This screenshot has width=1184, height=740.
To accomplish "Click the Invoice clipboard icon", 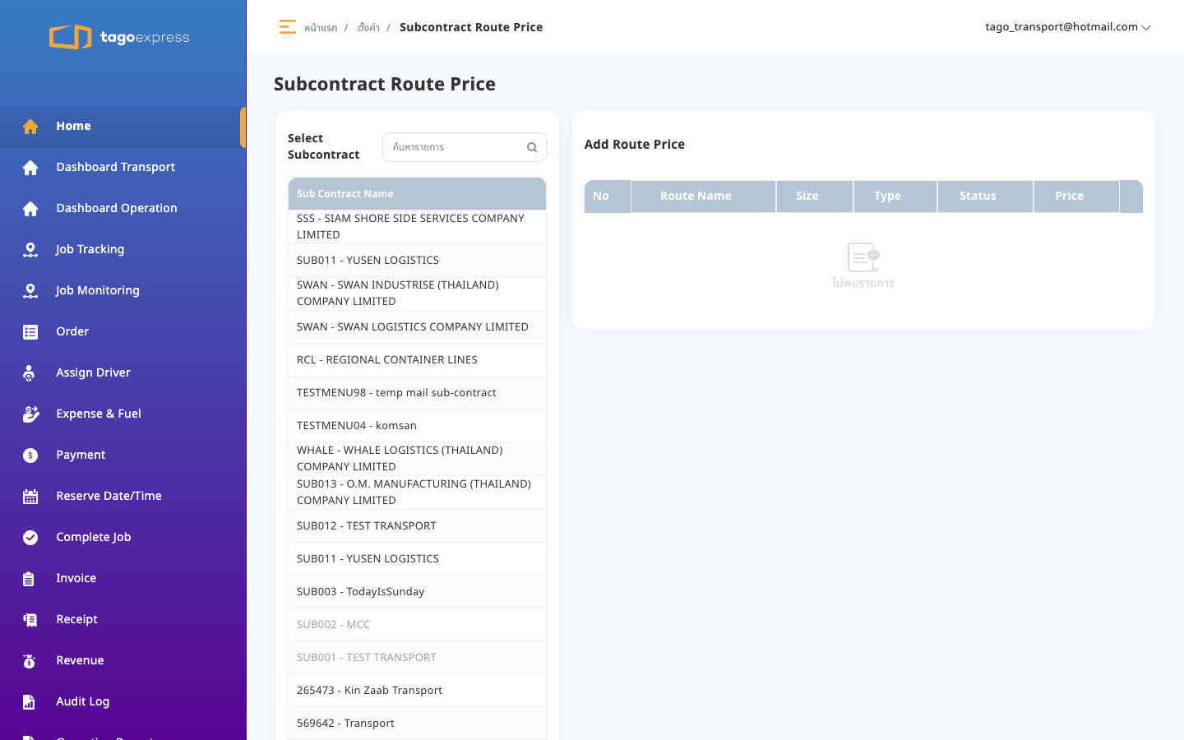I will [30, 579].
